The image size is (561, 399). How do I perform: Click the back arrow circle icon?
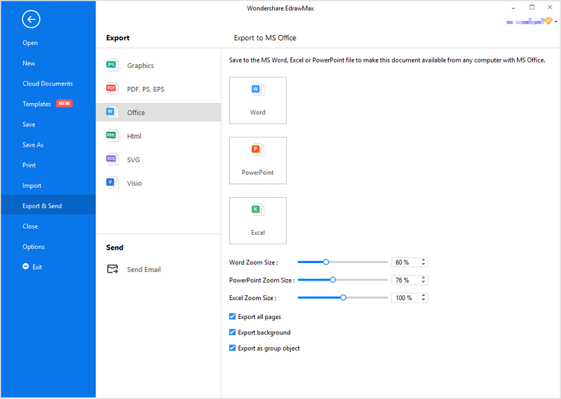[x=31, y=20]
